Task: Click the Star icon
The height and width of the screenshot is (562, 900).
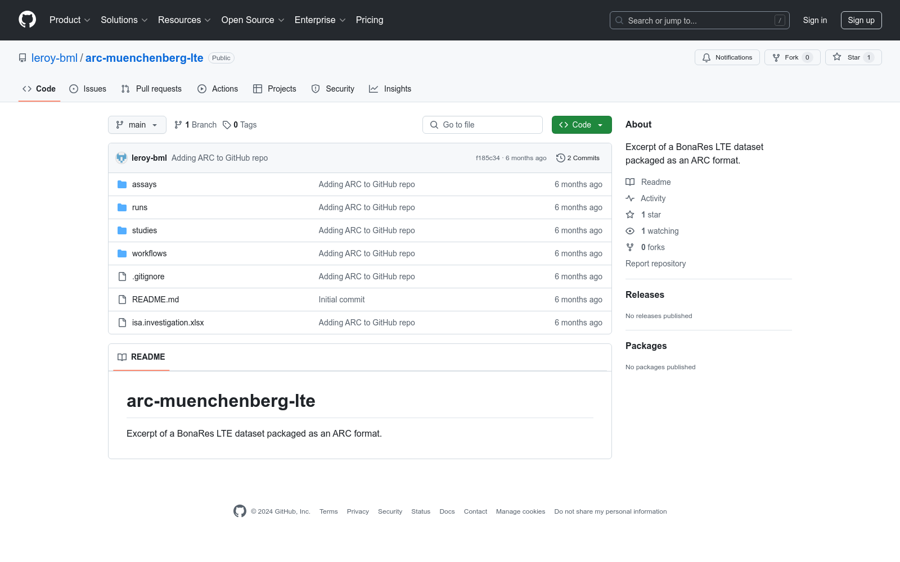Action: [837, 57]
